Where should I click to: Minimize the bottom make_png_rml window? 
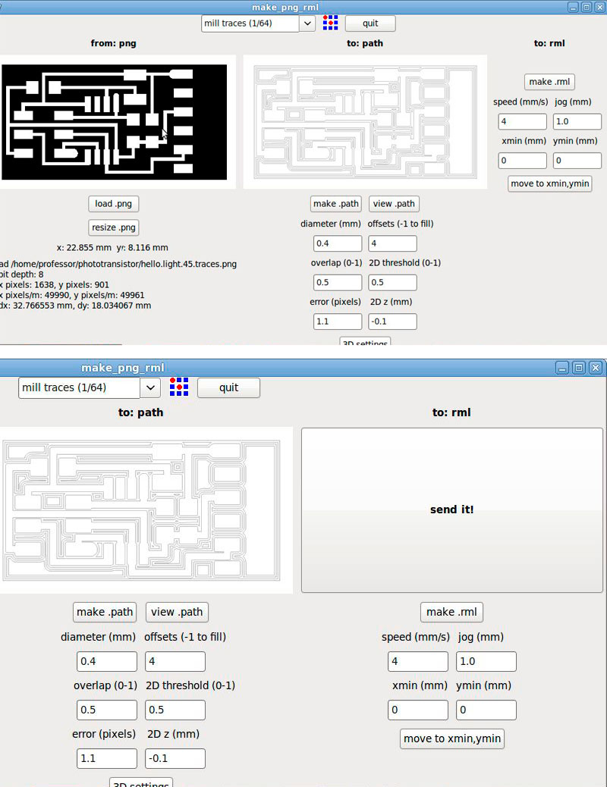pyautogui.click(x=562, y=368)
